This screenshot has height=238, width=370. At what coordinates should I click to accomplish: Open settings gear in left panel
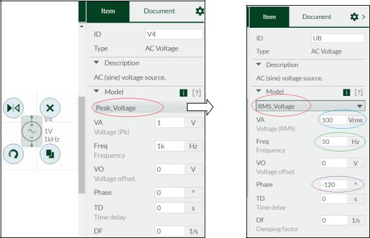[x=200, y=11]
